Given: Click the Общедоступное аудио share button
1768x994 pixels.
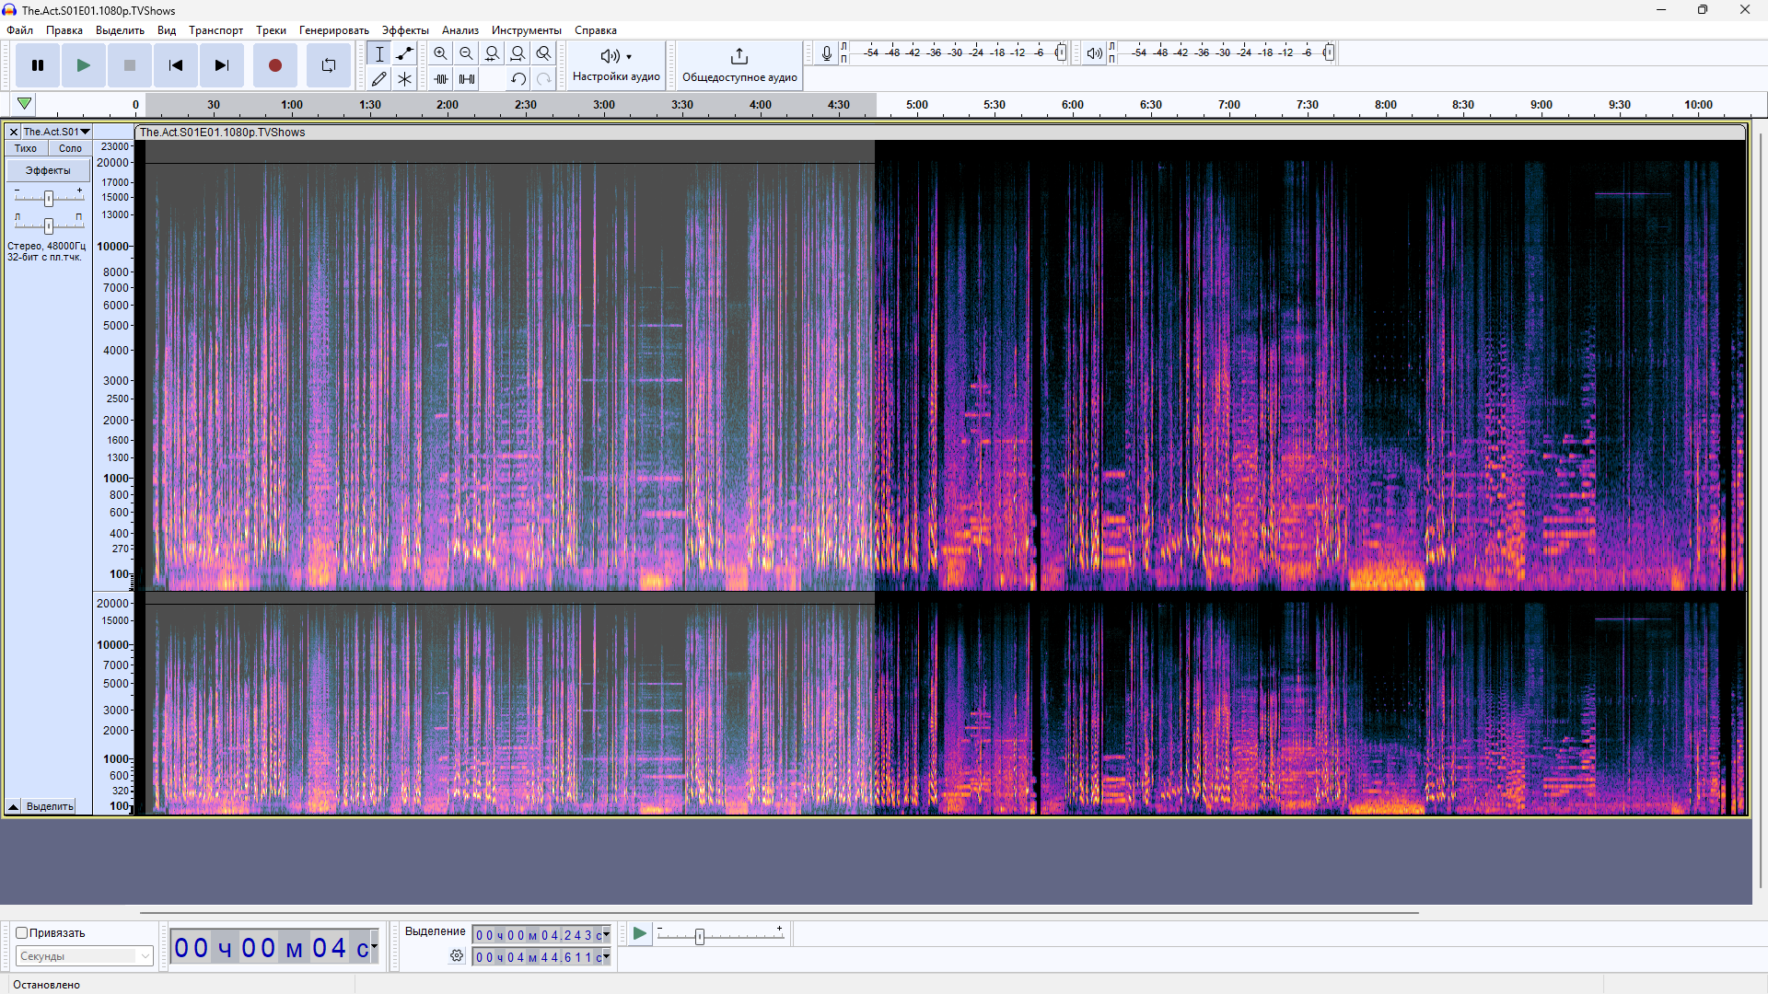Looking at the screenshot, I should pos(739,64).
